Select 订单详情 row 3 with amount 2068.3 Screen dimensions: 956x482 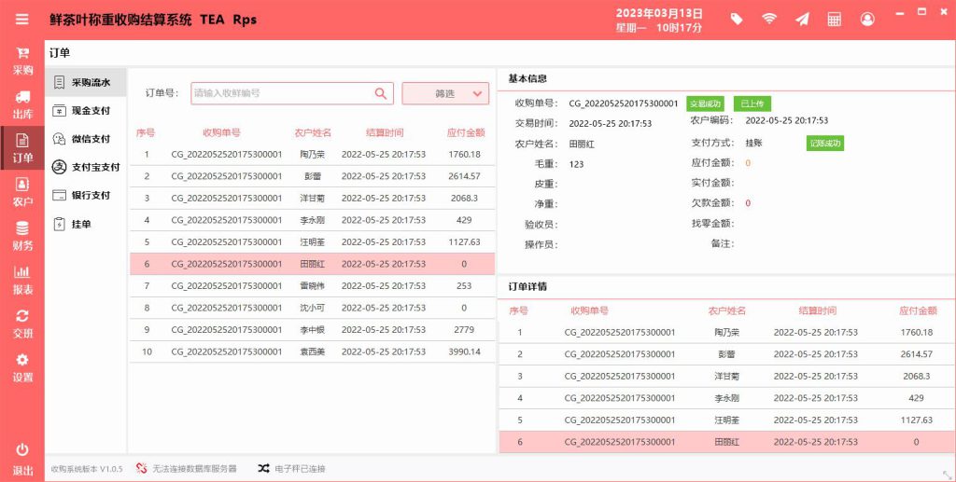coord(726,376)
